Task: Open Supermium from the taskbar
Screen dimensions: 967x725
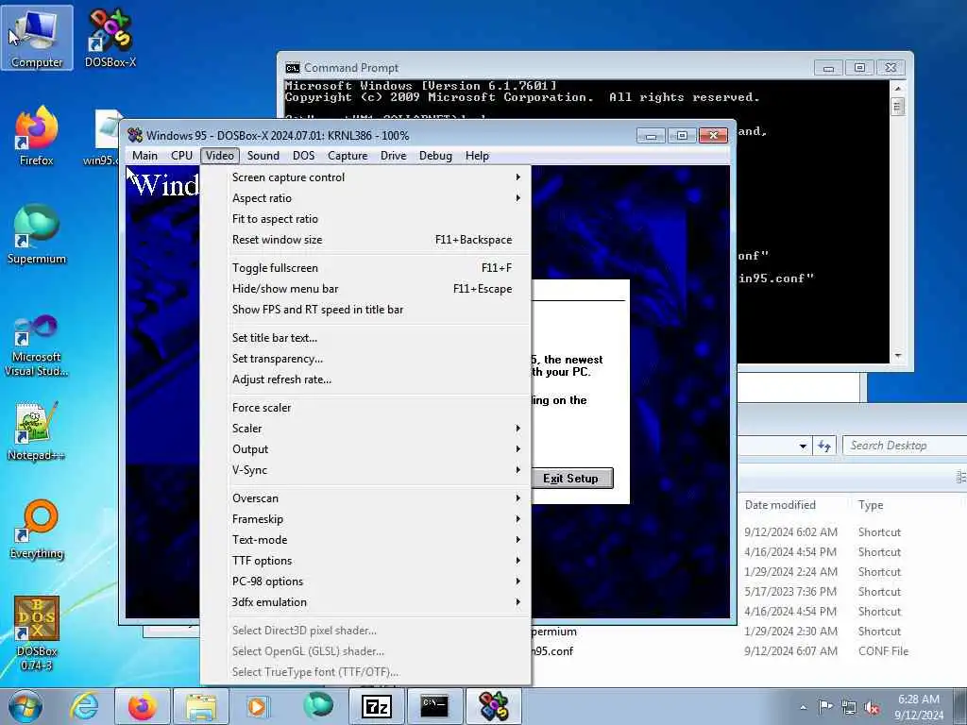Action: click(x=317, y=706)
